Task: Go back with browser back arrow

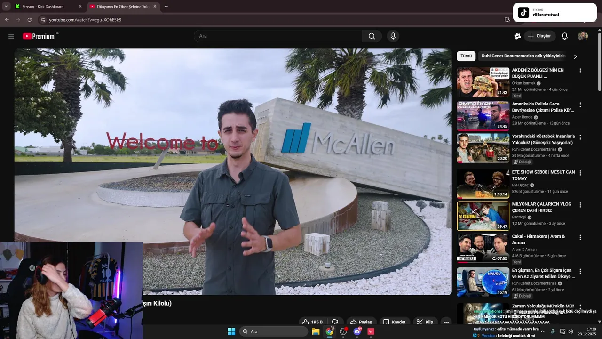Action: point(7,20)
